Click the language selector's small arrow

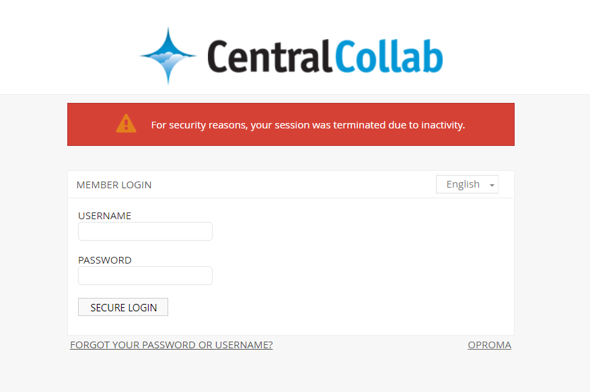click(x=492, y=185)
